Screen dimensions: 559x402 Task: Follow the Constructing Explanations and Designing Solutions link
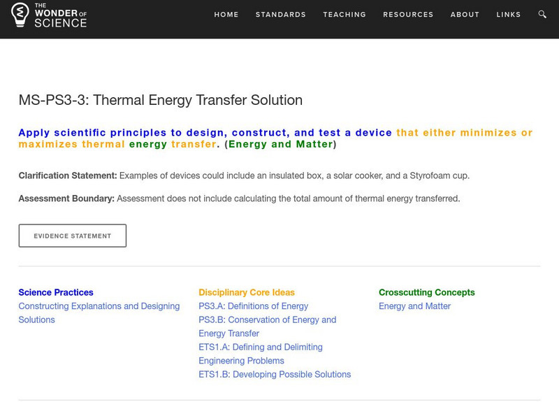99,306
